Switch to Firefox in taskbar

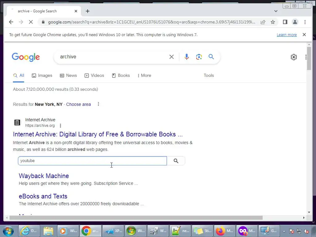click(225, 231)
